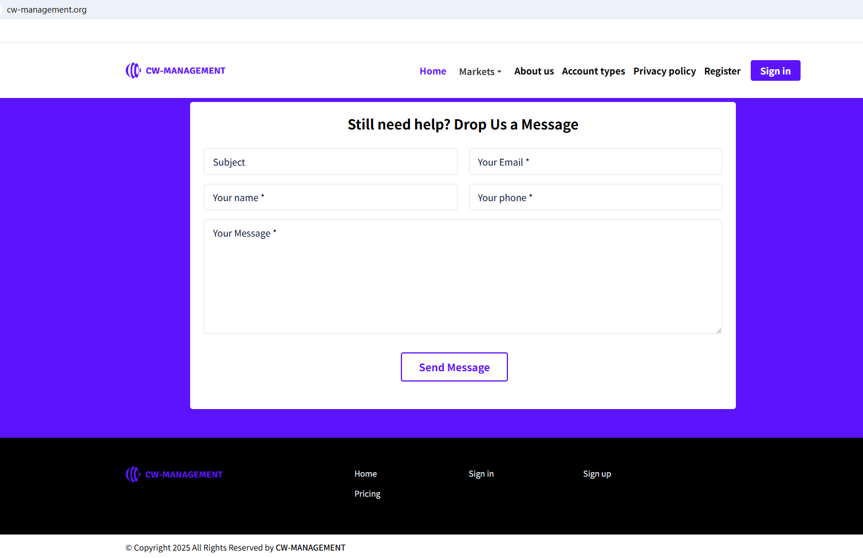863x558 pixels.
Task: Focus the Your Email field
Action: [x=595, y=162]
